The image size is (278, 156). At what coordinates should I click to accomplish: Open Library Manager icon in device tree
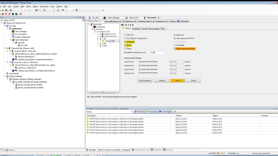pos(13,32)
